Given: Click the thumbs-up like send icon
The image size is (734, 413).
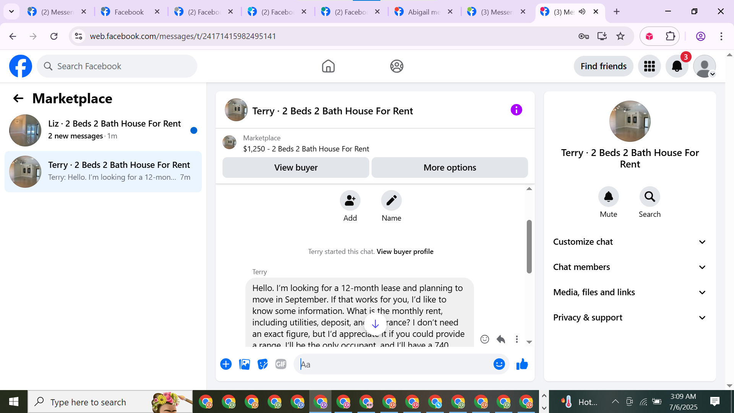Looking at the screenshot, I should pos(522,364).
